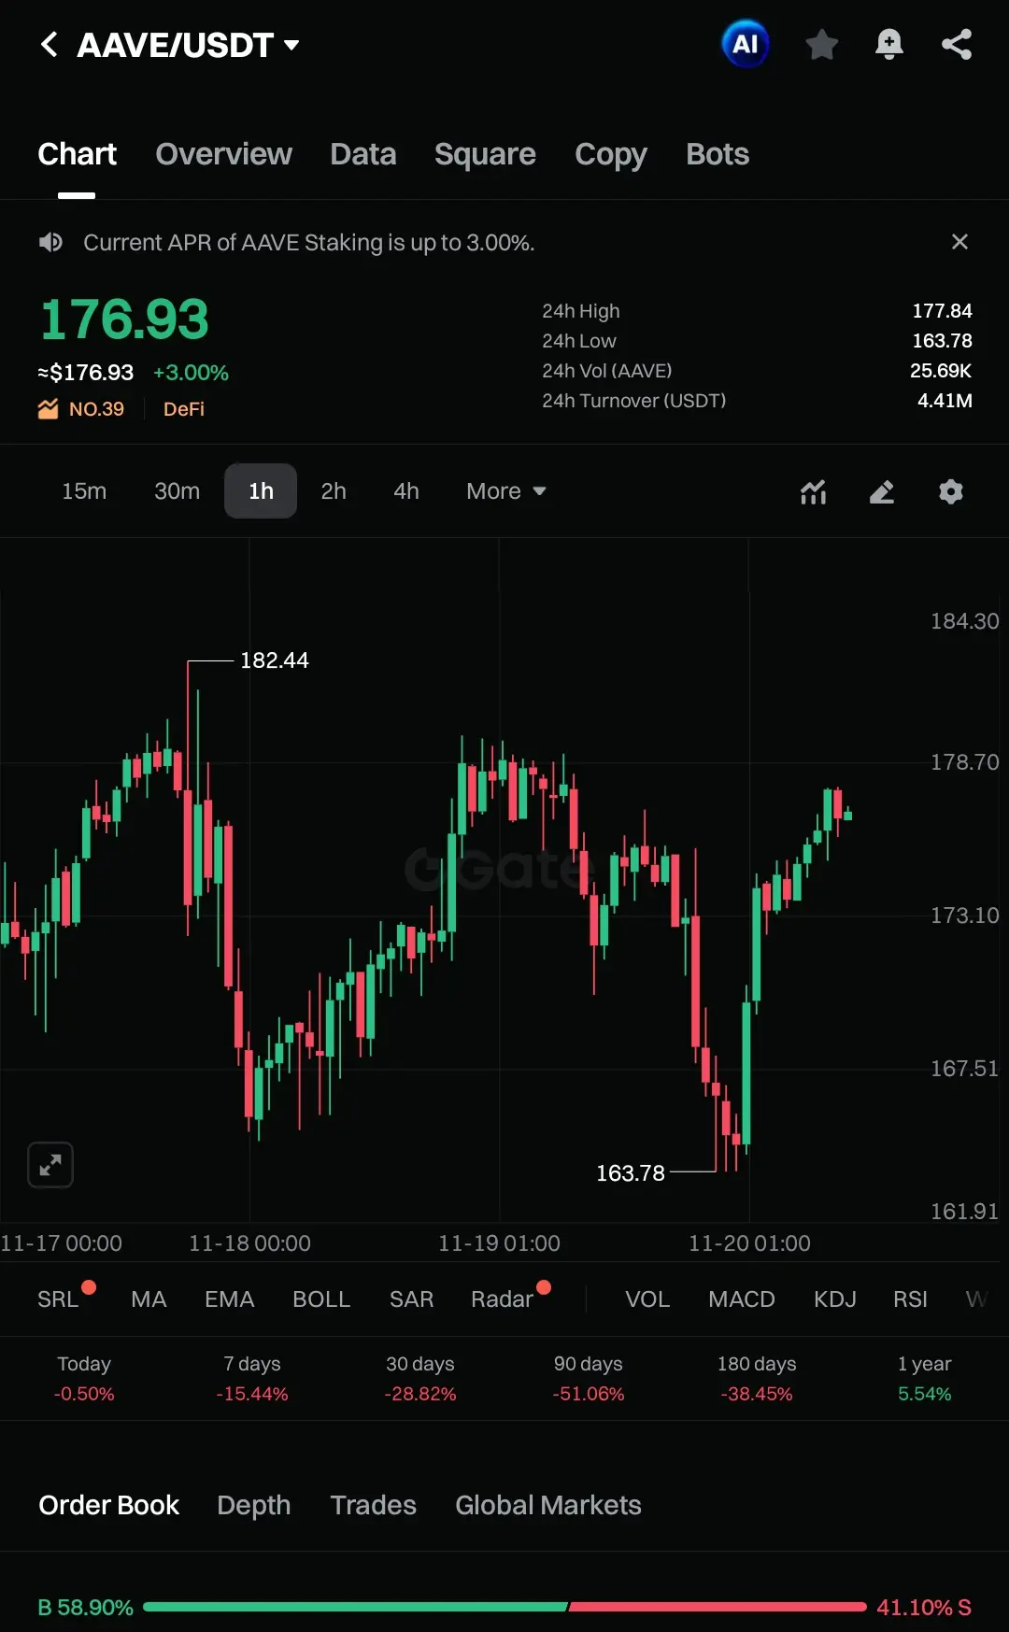Toggle the BOLL indicator
The width and height of the screenshot is (1009, 1632).
(321, 1299)
